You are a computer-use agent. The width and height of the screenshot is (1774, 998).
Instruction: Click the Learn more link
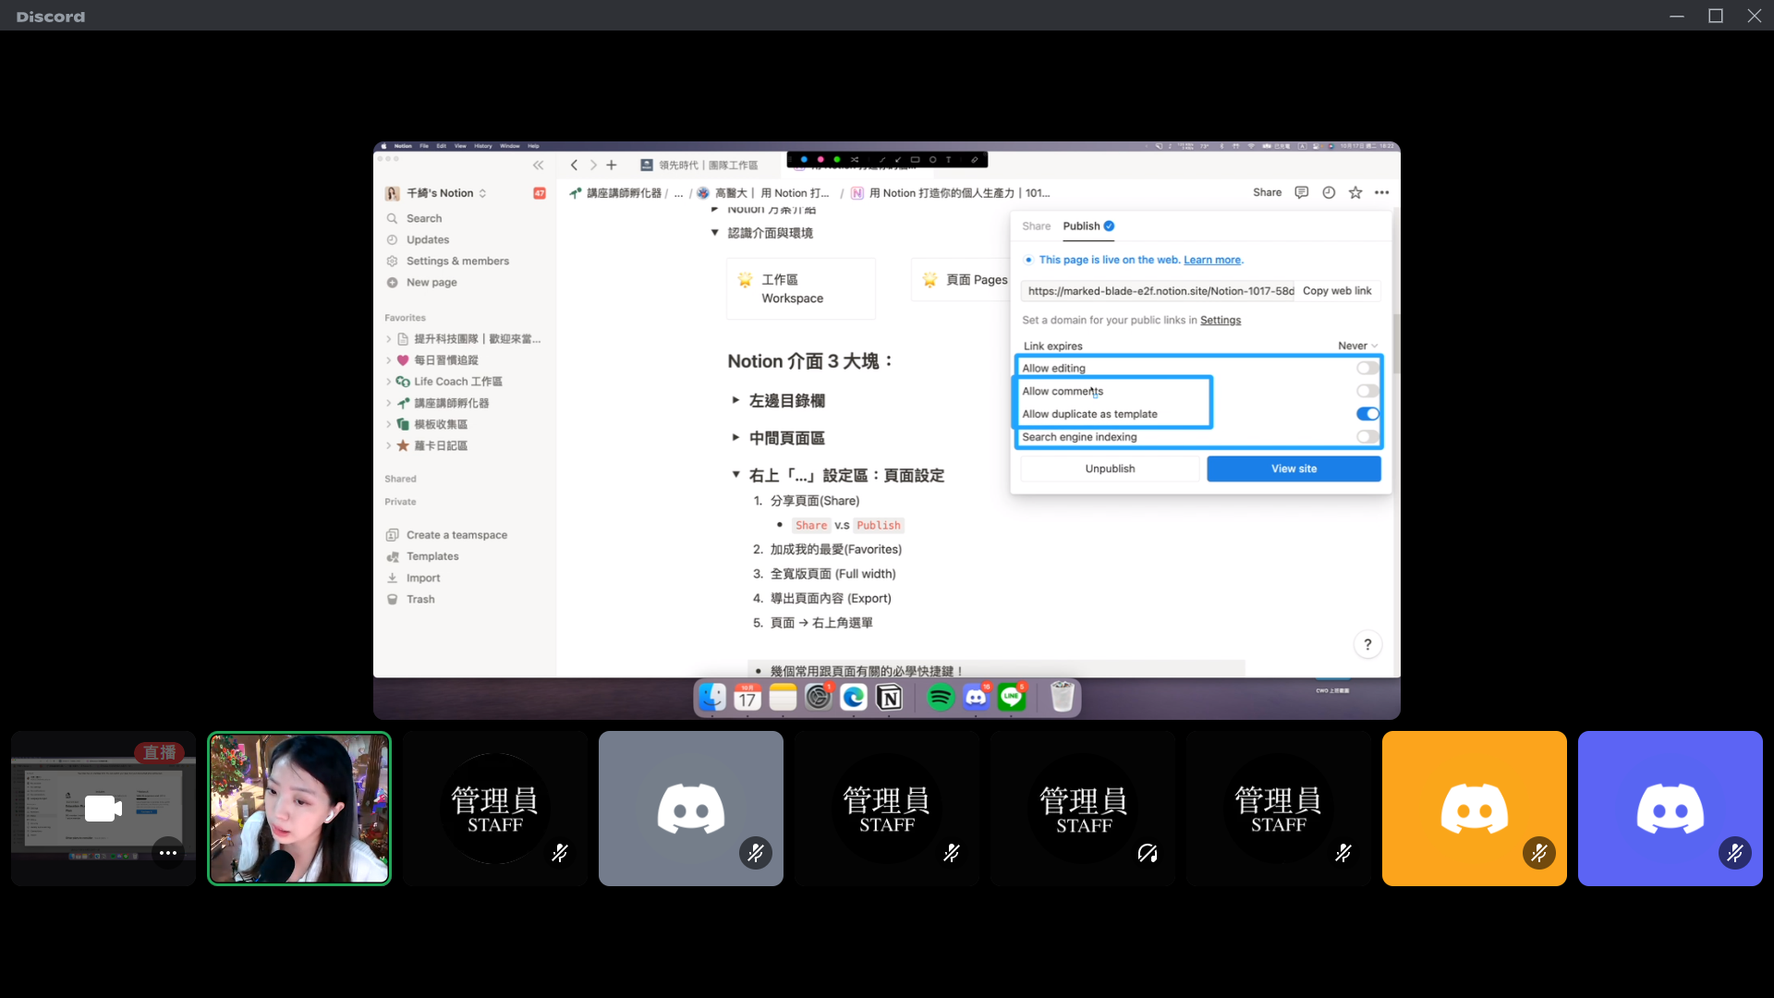click(1211, 260)
